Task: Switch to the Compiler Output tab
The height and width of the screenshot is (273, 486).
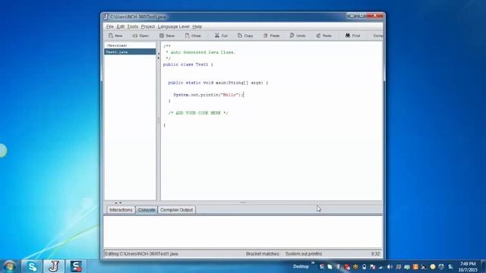Action: [176, 210]
